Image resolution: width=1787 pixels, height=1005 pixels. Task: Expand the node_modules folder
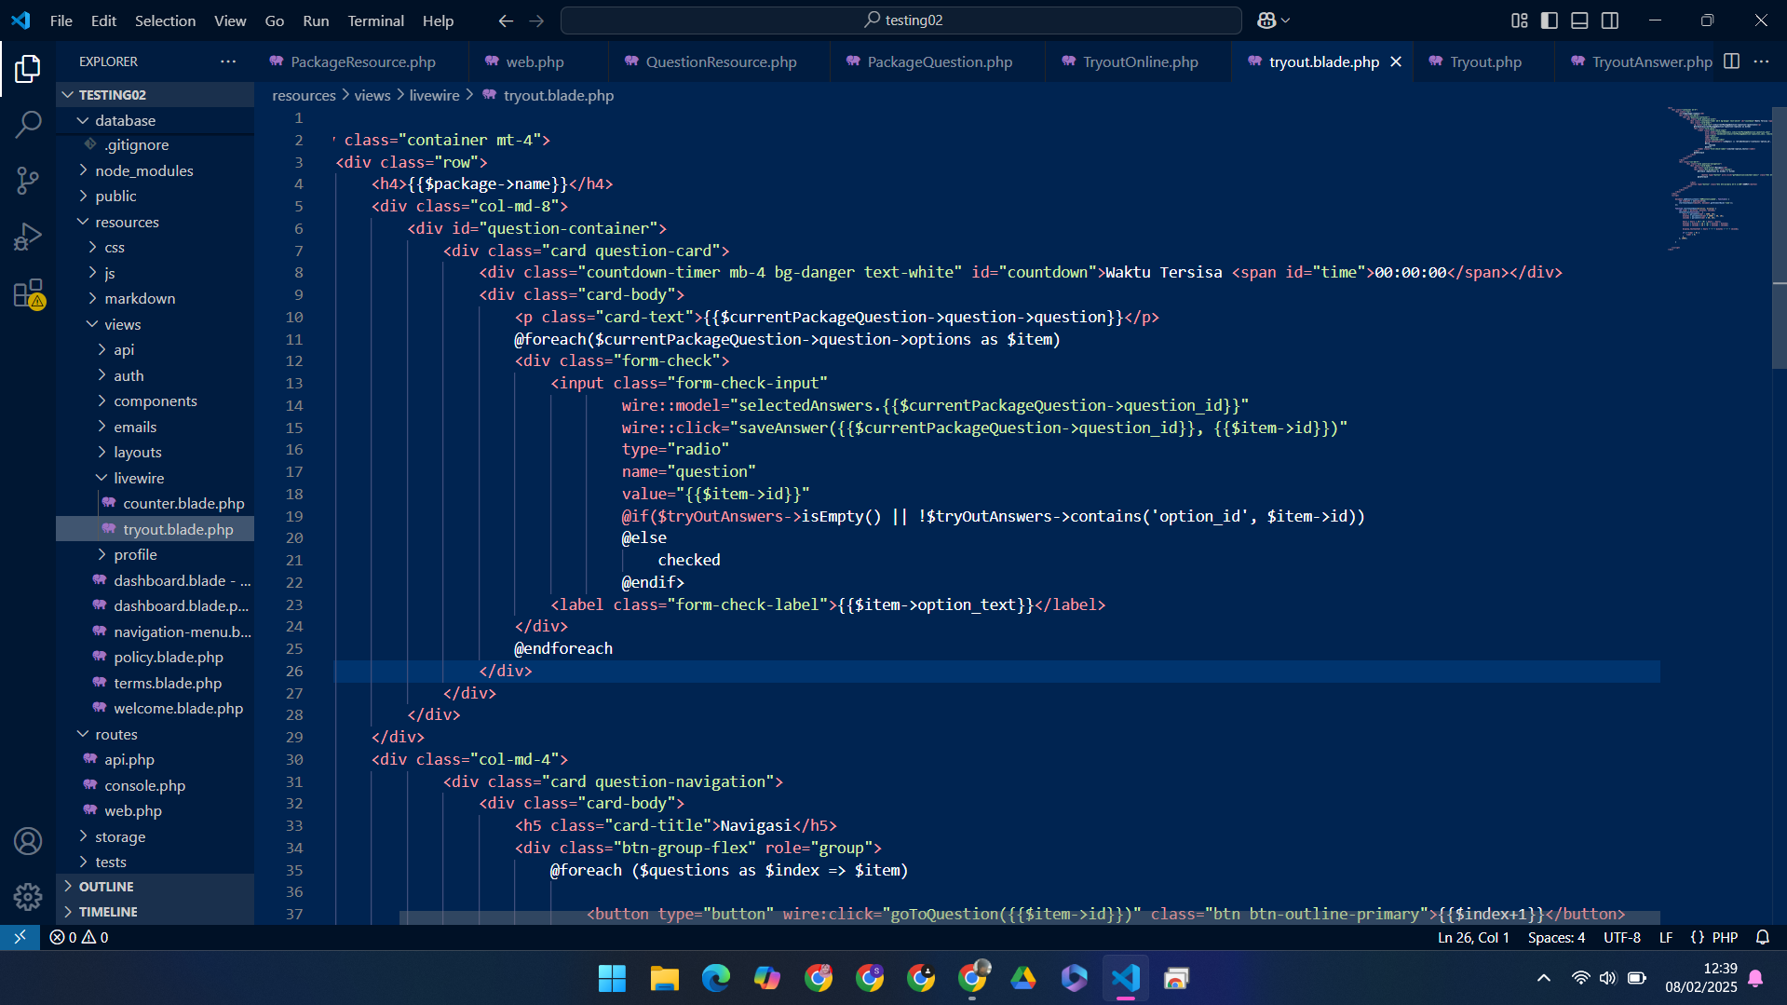(143, 170)
